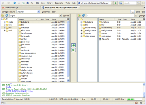Image resolution: width=146 pixels, height=105 pixels.
Task: Switch to the Gmail - Inbox (4) tab
Action: point(20,7)
